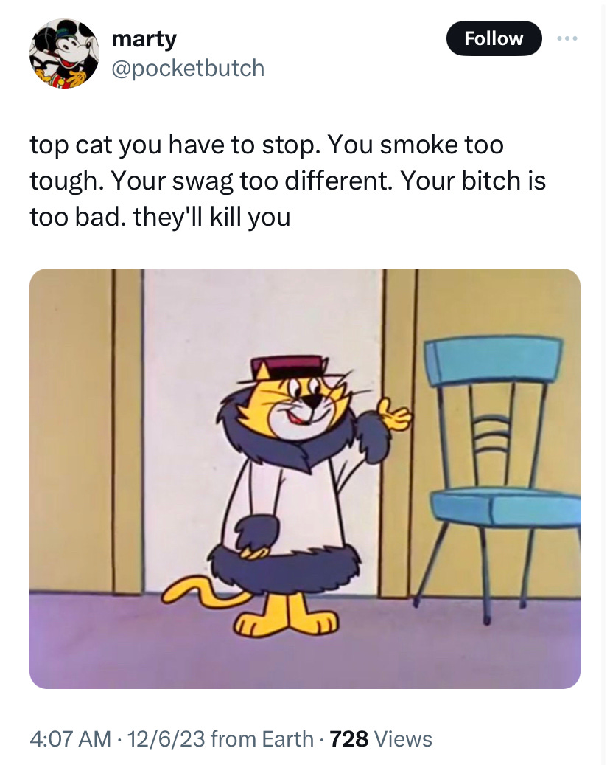Click the tweet text body paragraph
This screenshot has height=765, width=610.
[288, 181]
